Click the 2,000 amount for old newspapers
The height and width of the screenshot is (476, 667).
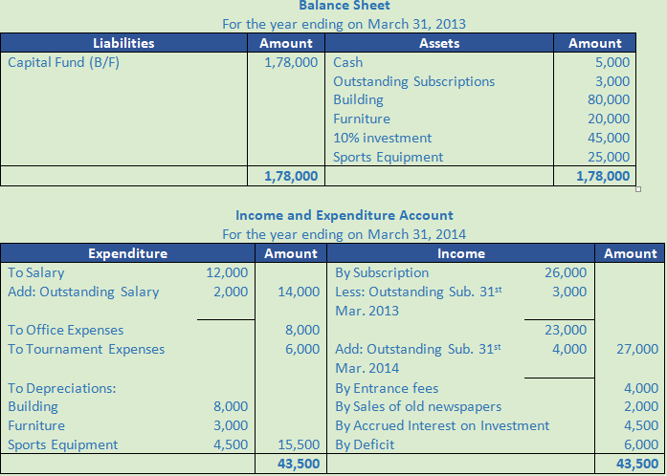click(x=641, y=406)
